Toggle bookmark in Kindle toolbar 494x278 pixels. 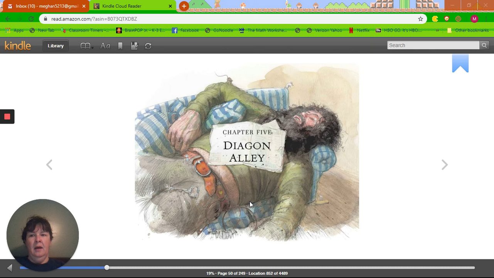pos(120,46)
